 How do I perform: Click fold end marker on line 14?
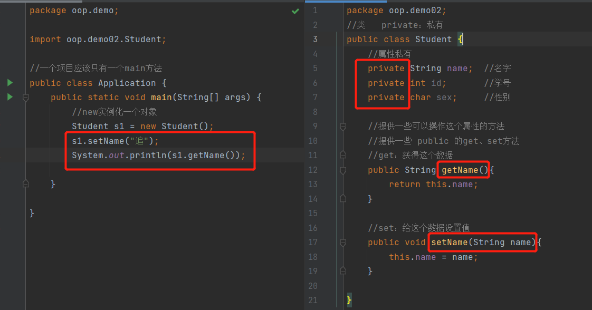pyautogui.click(x=343, y=198)
